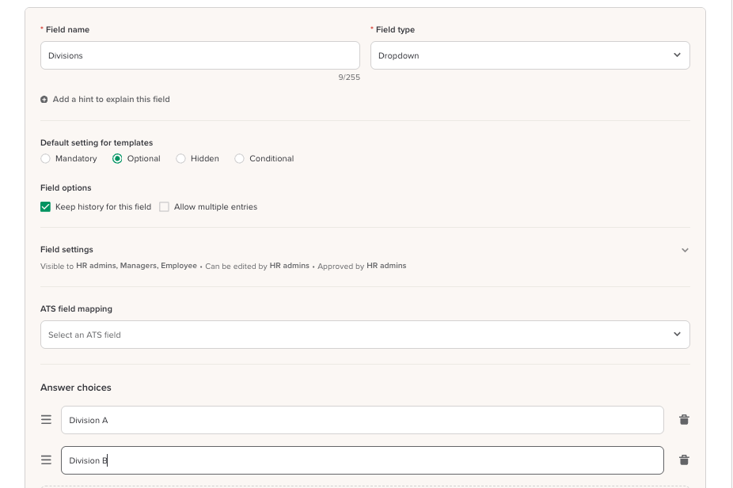Screen dimensions: 733x488
Task: Open the Select an ATS field dropdown
Action: tap(364, 335)
